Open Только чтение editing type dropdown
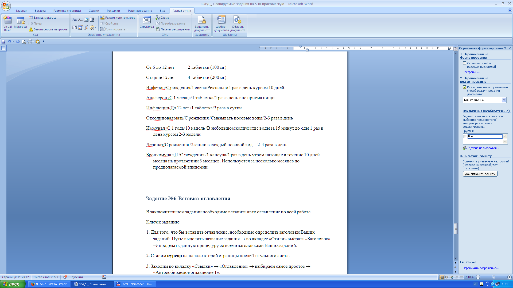The image size is (513, 288). [504, 100]
